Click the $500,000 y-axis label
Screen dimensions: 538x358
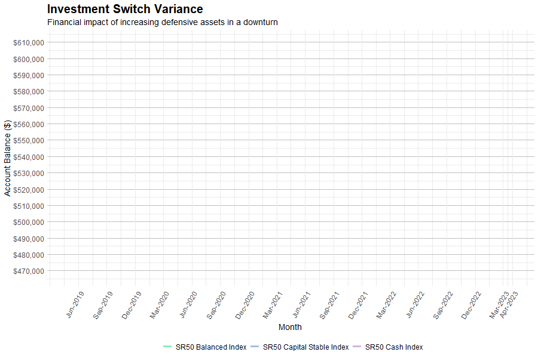pyautogui.click(x=28, y=222)
